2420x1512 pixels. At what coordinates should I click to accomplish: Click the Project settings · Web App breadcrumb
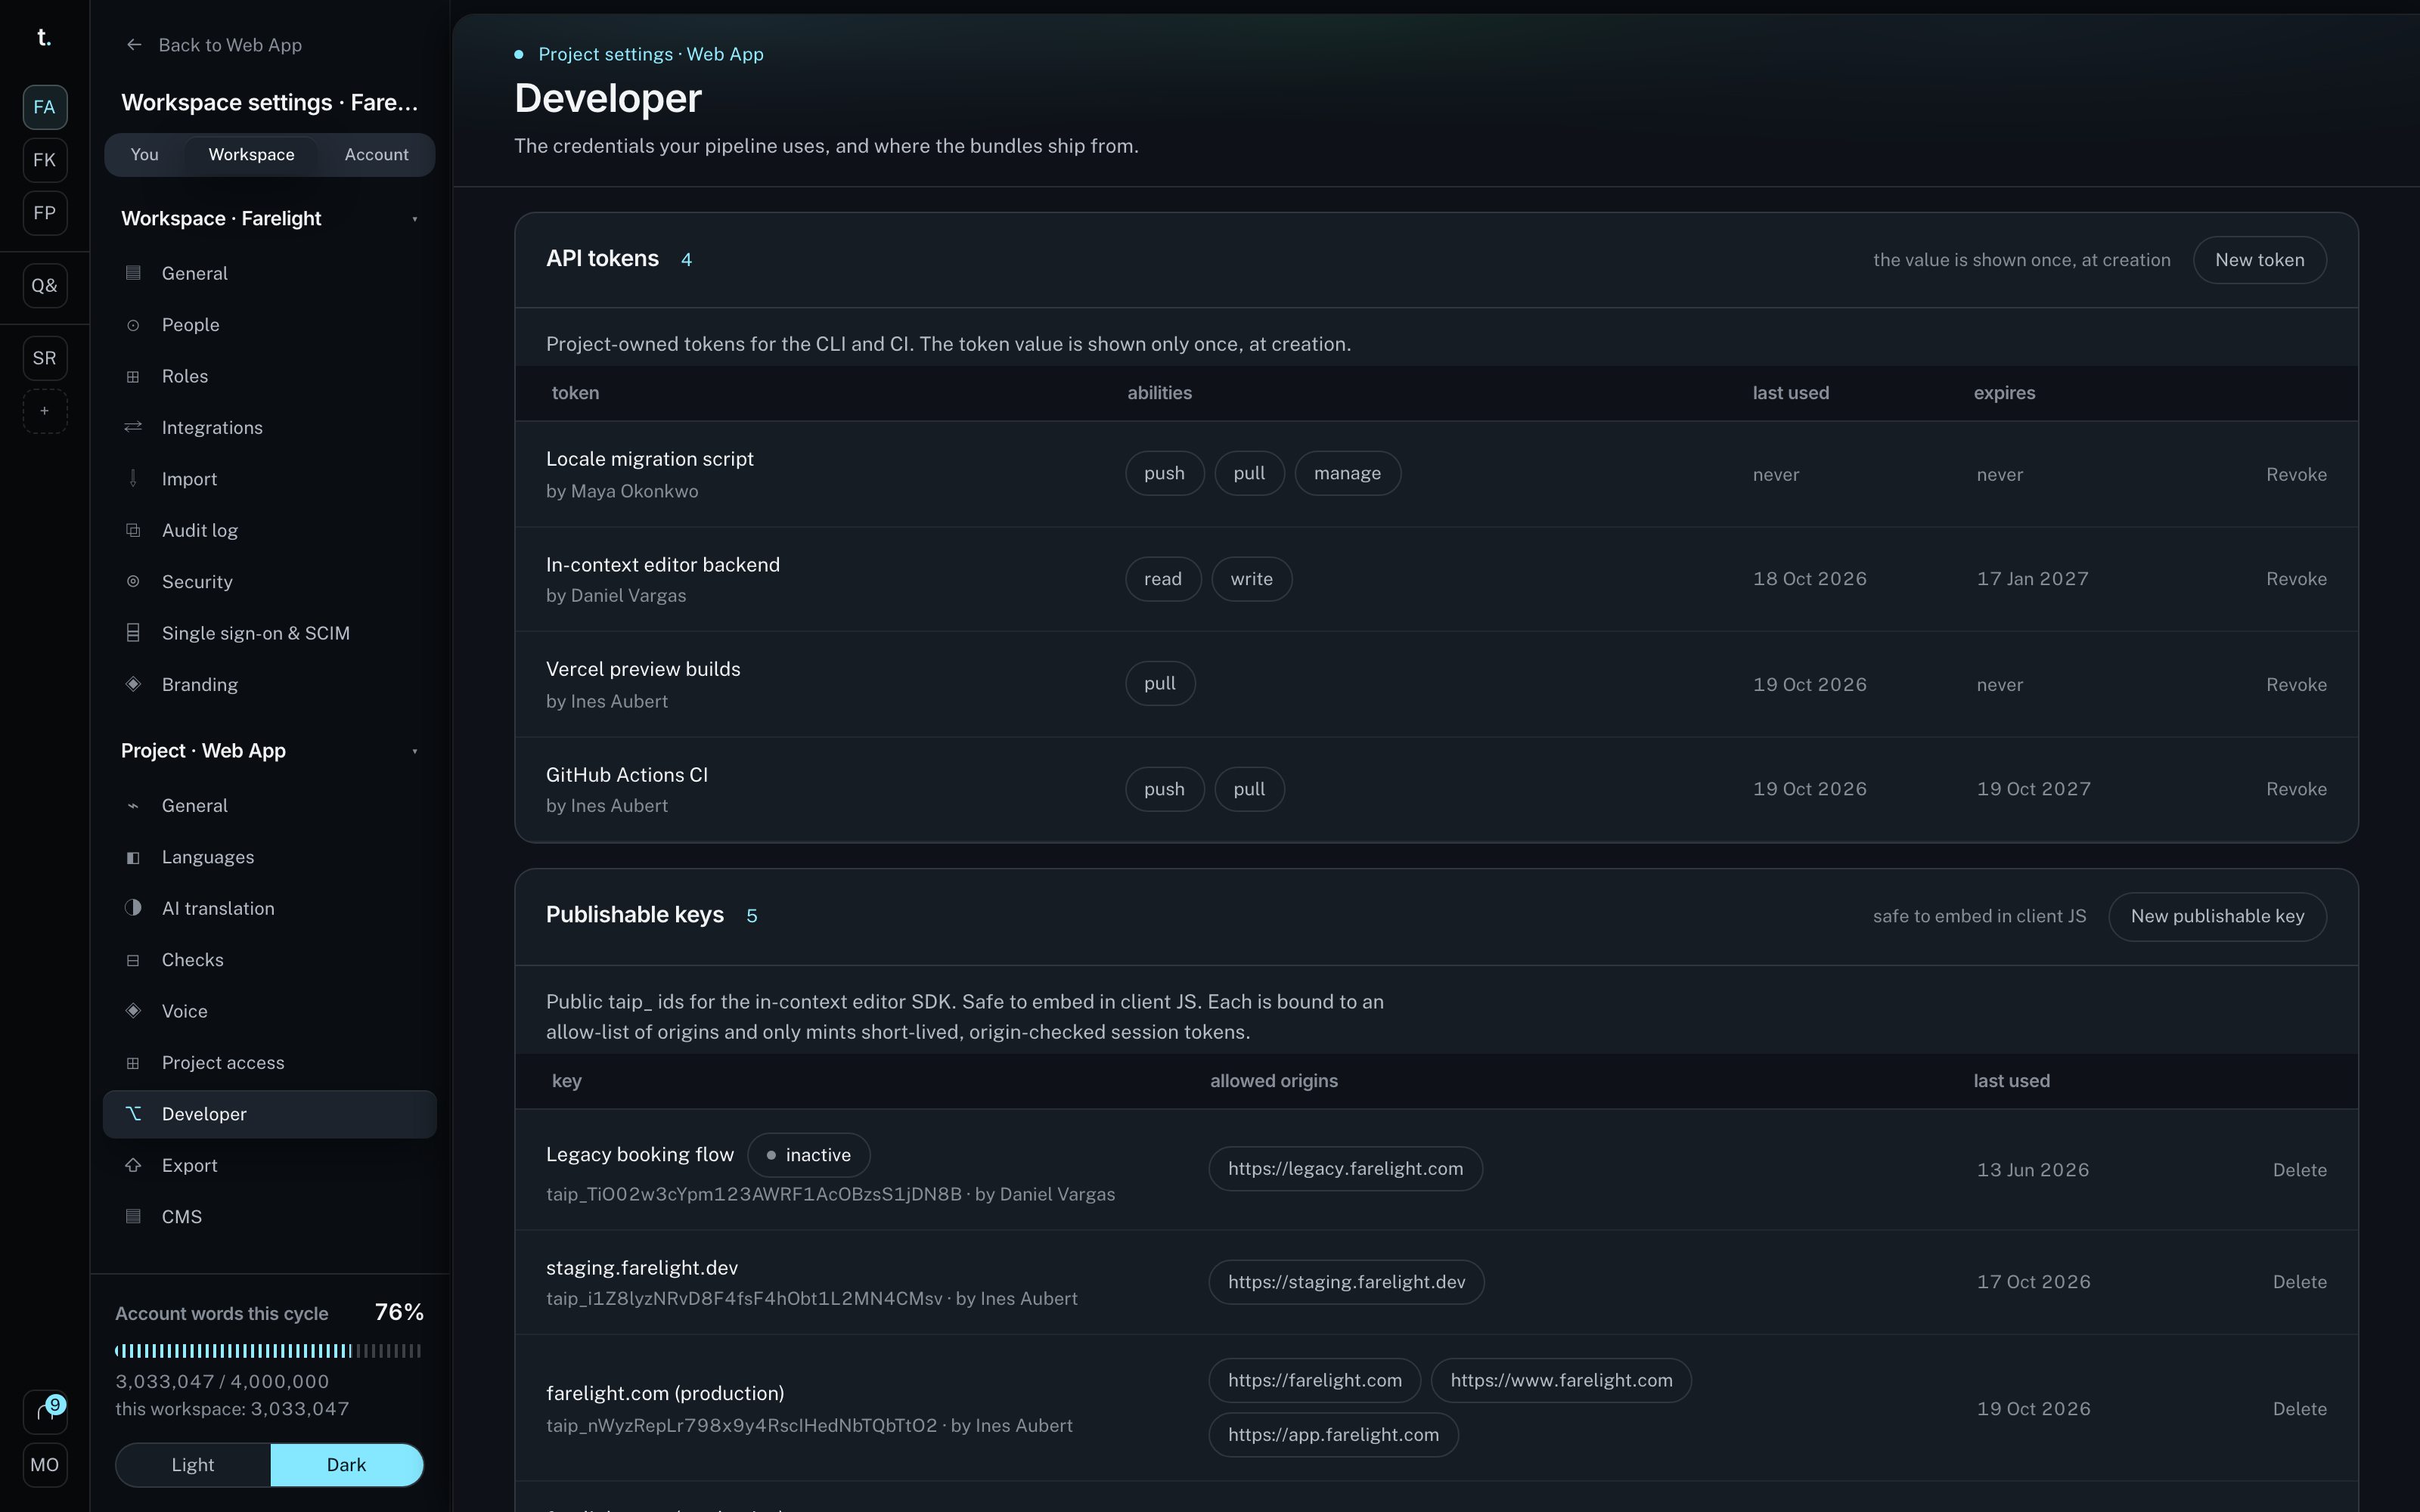(x=651, y=54)
